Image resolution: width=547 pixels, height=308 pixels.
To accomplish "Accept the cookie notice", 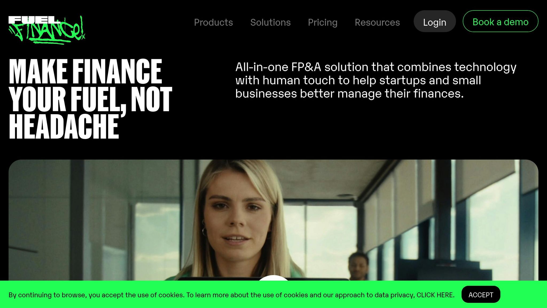I will (481, 294).
